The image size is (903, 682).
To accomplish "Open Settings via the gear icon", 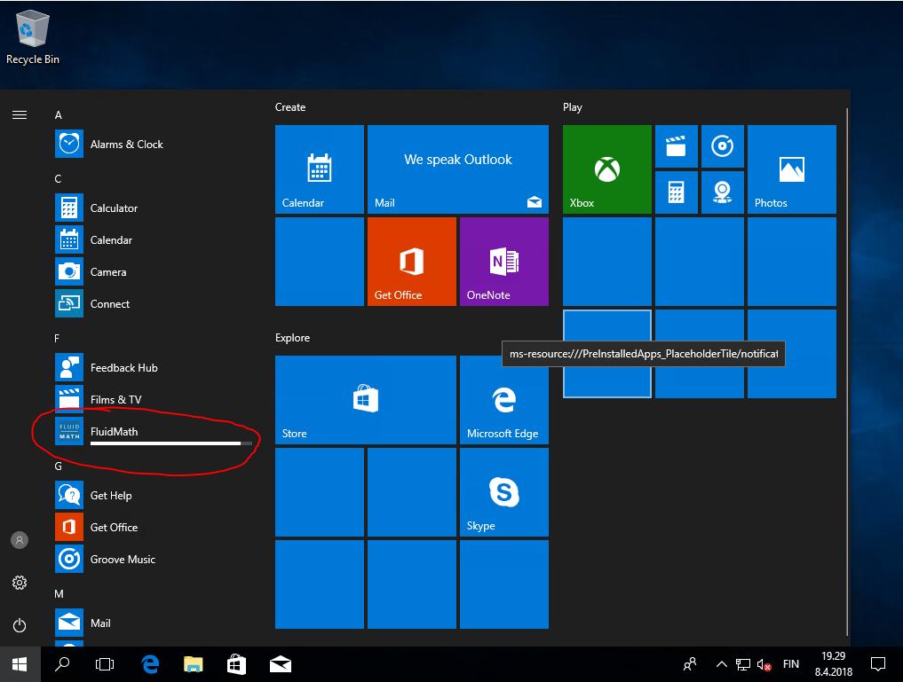I will coord(20,583).
